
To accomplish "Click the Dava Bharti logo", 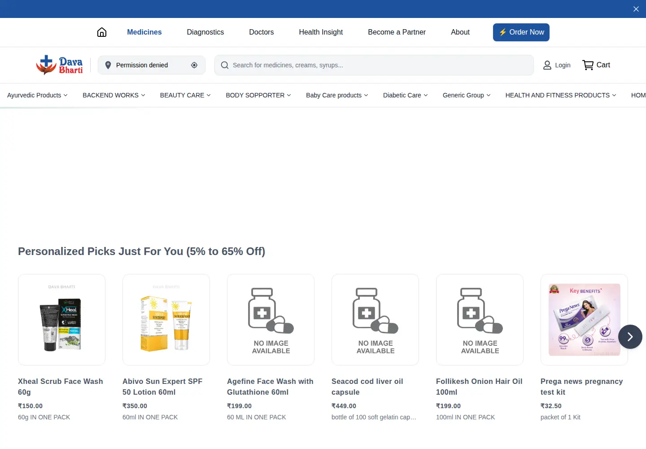I will tap(60, 65).
